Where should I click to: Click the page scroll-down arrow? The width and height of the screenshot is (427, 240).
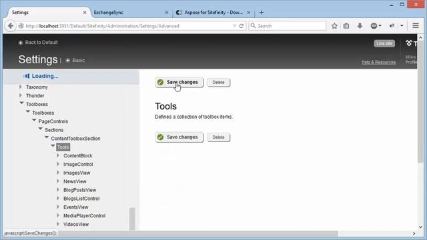(x=420, y=227)
